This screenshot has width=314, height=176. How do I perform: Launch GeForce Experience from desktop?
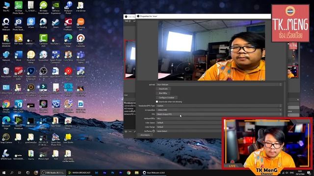[55, 8]
